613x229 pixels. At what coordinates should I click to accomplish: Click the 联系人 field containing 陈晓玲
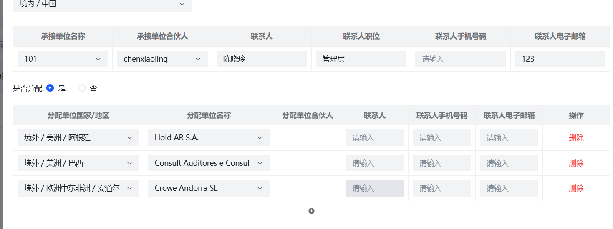(x=262, y=59)
